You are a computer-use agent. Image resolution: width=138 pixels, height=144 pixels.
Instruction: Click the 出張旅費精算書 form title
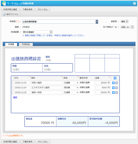pyautogui.click(x=26, y=59)
